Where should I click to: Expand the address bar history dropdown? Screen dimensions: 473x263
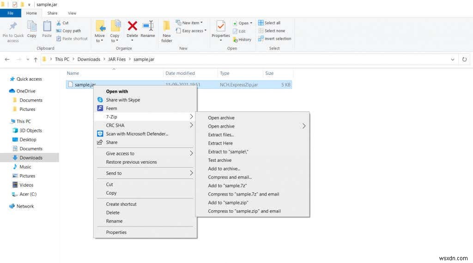(x=453, y=60)
